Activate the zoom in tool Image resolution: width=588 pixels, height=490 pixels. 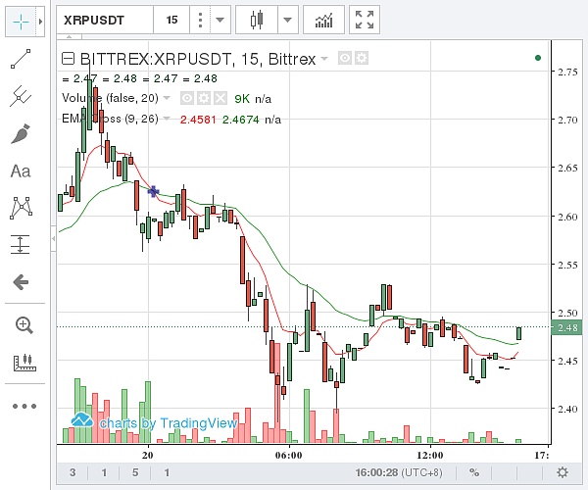pos(24,325)
